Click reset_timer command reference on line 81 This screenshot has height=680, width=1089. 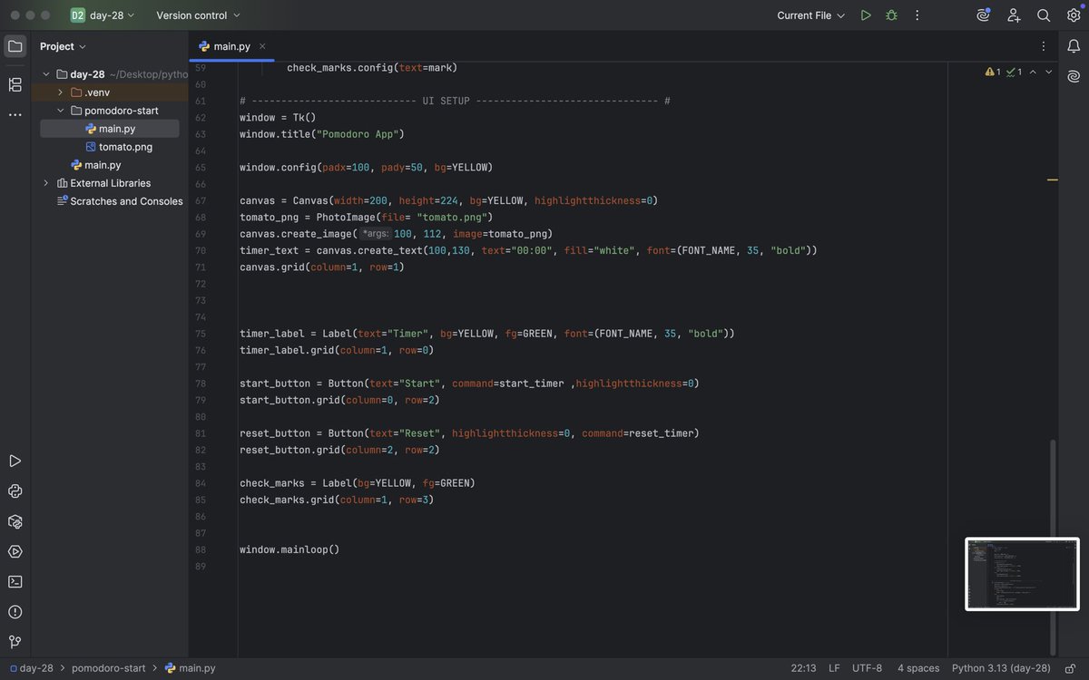661,433
